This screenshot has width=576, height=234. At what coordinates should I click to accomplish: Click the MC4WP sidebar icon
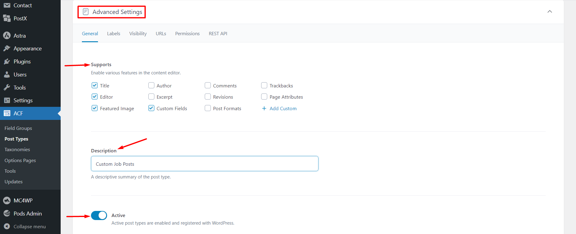click(x=7, y=200)
